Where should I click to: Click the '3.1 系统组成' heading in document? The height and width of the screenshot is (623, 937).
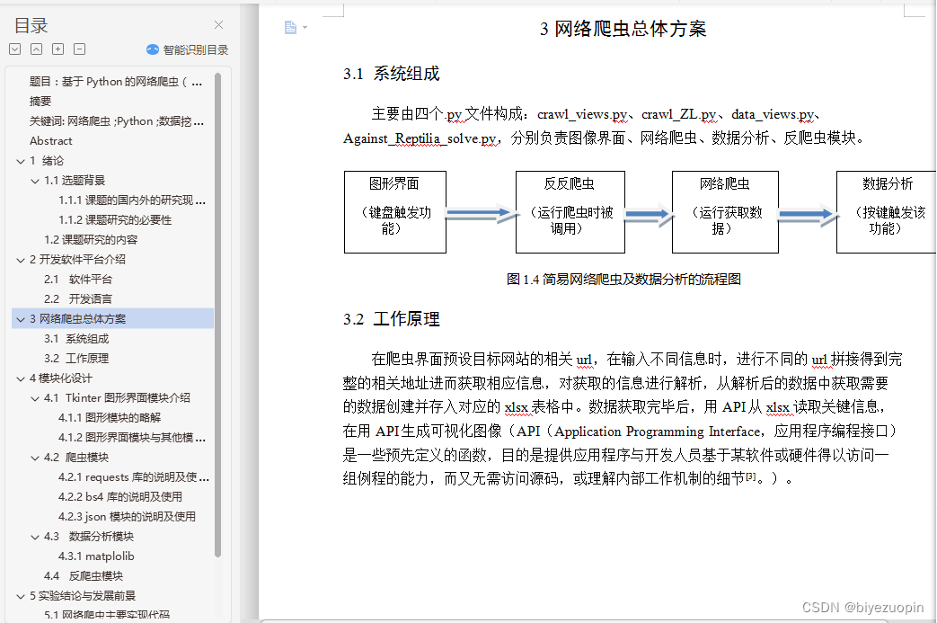[x=392, y=74]
